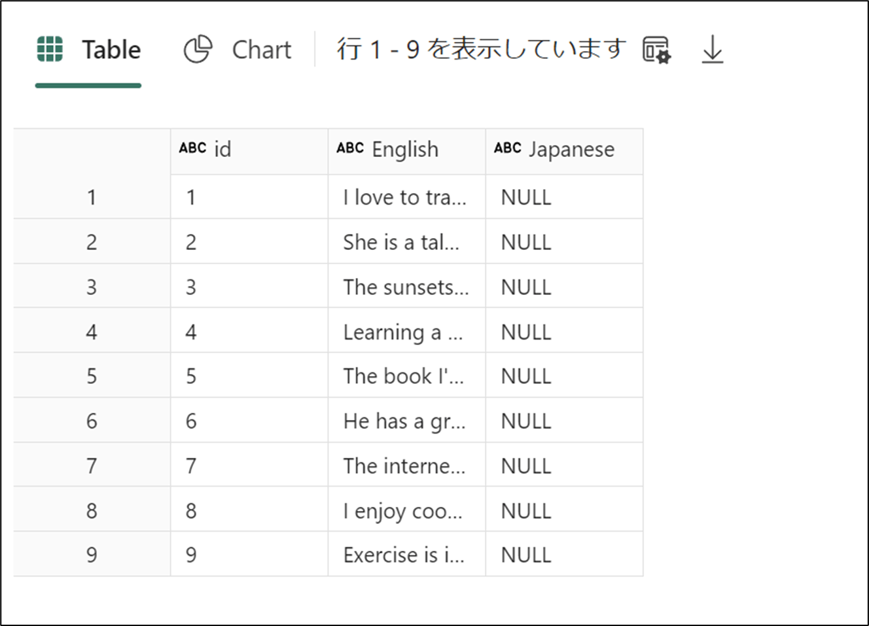Click NULL Japanese cell in row 9
869x626 pixels.
click(x=526, y=555)
